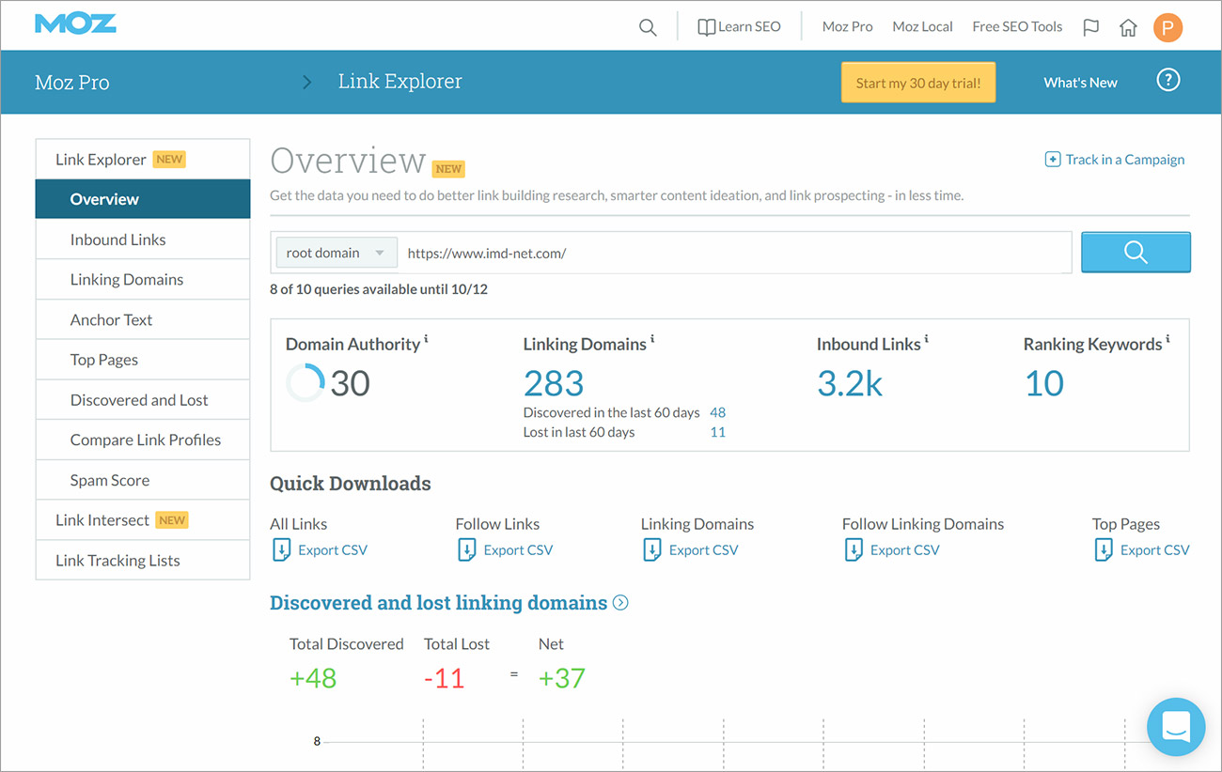Click the plus icon beside Track in a Campaign

coord(1053,160)
